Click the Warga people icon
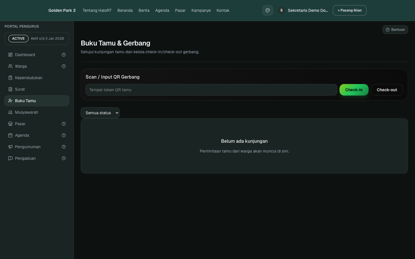The height and width of the screenshot is (259, 415). pyautogui.click(x=10, y=66)
